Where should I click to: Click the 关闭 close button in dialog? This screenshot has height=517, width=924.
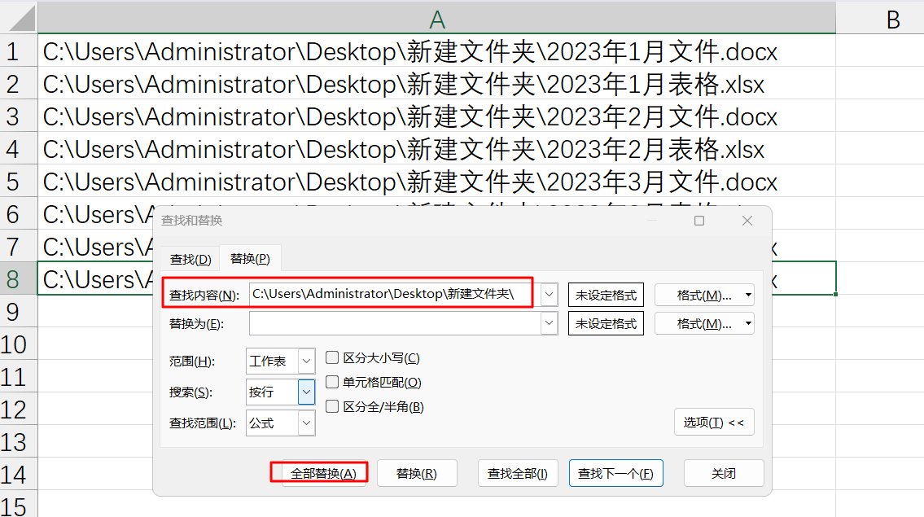click(x=724, y=473)
